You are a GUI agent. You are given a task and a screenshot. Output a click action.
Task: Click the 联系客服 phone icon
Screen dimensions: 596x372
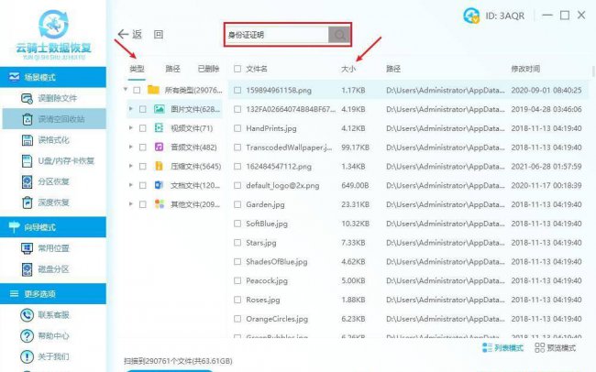pyautogui.click(x=27, y=315)
